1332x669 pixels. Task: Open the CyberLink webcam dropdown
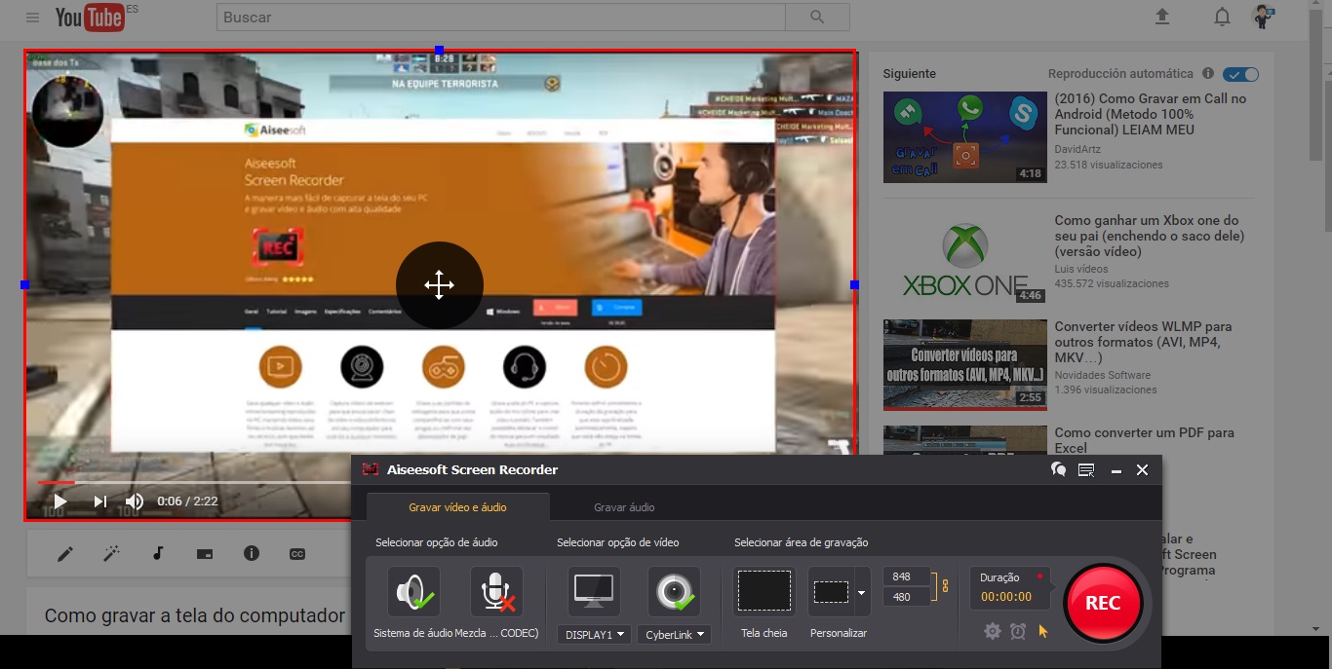(x=674, y=635)
